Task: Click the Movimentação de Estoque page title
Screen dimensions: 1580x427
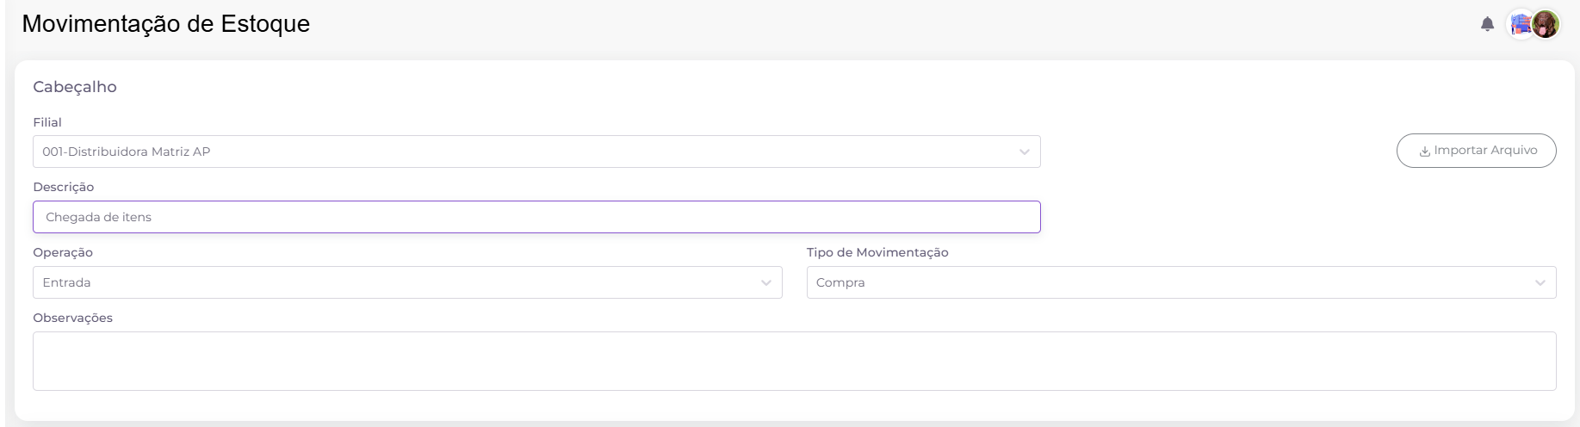Action: tap(166, 24)
